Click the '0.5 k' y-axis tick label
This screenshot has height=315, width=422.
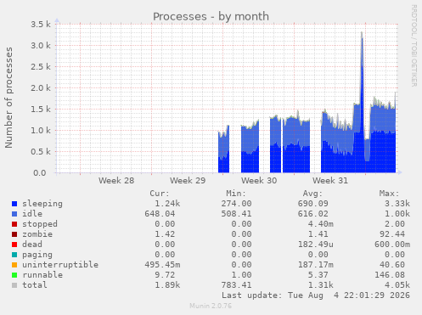click(x=41, y=152)
